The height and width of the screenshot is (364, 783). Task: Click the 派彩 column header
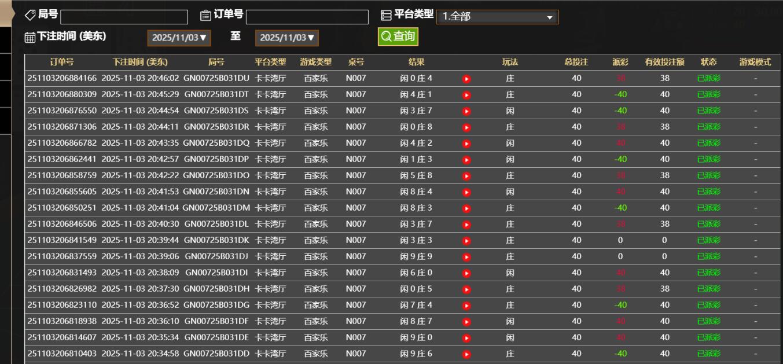click(x=620, y=62)
